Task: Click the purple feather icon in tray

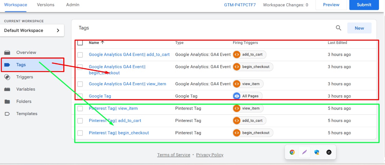Action: [304, 152]
